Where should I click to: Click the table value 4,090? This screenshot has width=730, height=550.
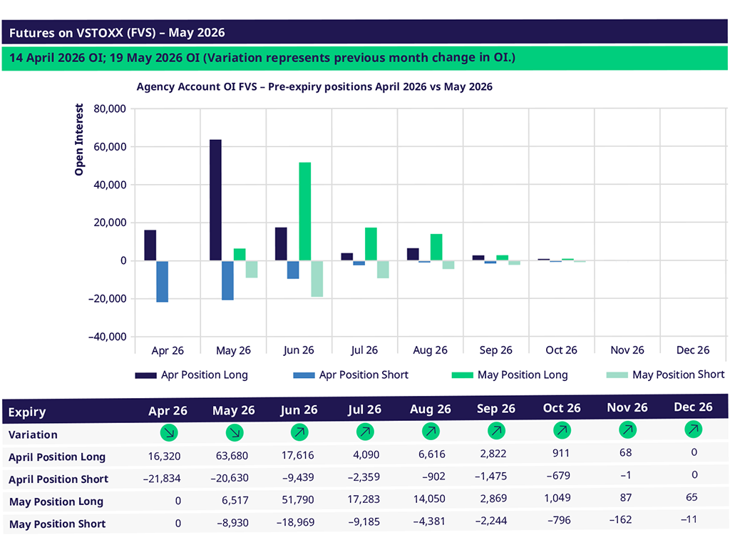pos(366,454)
